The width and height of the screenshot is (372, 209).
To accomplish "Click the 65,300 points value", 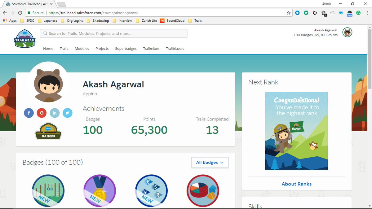I will 149,130.
